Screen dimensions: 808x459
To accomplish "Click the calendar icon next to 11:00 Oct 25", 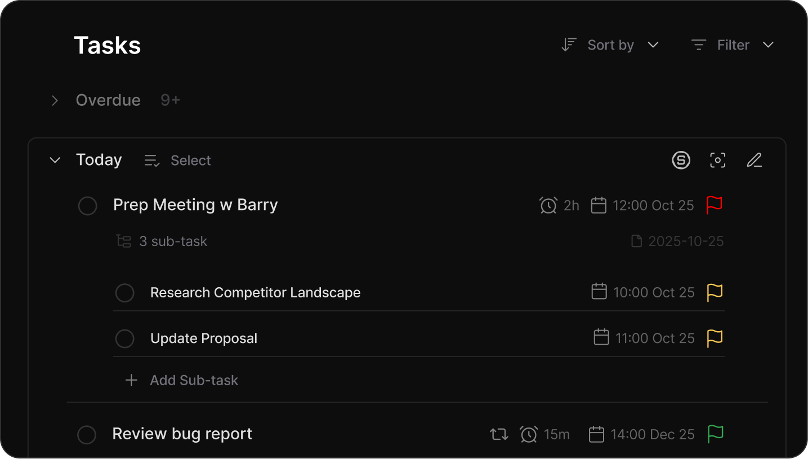I will coord(601,338).
